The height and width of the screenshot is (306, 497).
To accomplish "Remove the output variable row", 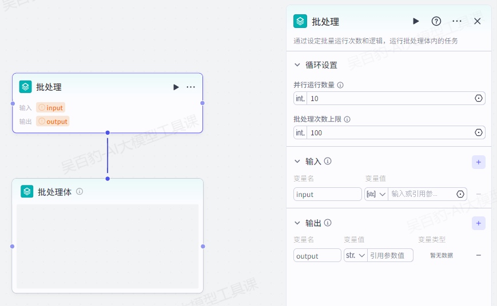I will pos(479,255).
